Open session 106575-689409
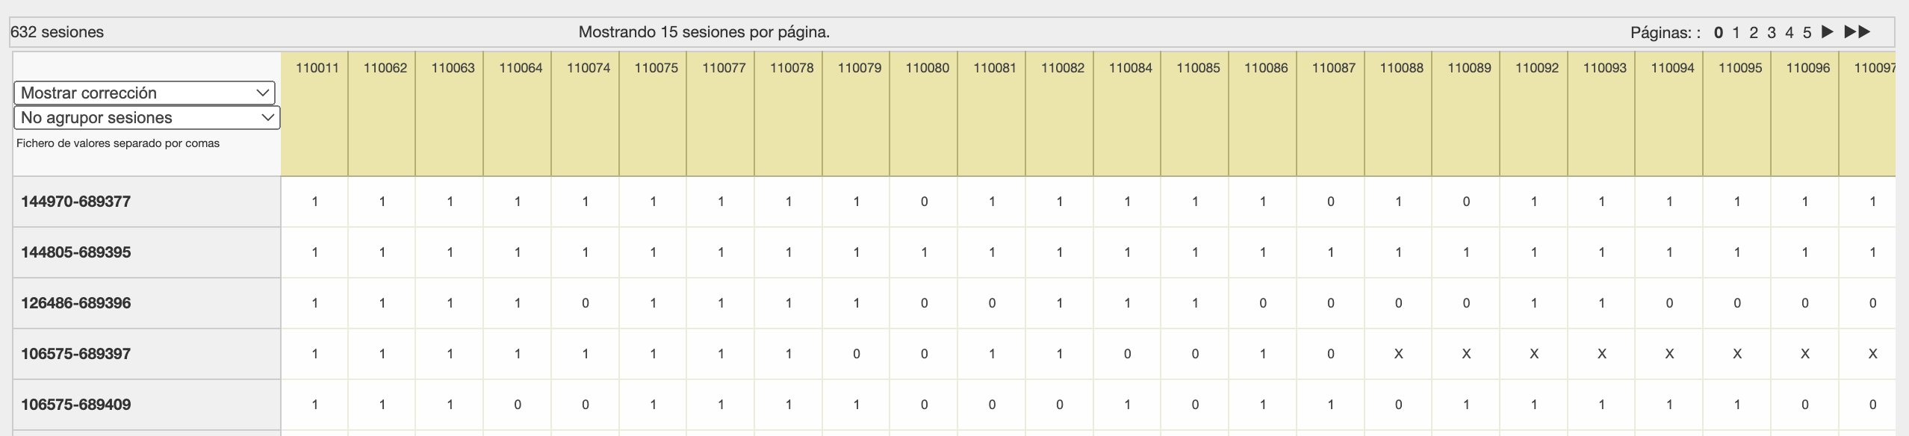The image size is (1909, 436). pos(76,405)
